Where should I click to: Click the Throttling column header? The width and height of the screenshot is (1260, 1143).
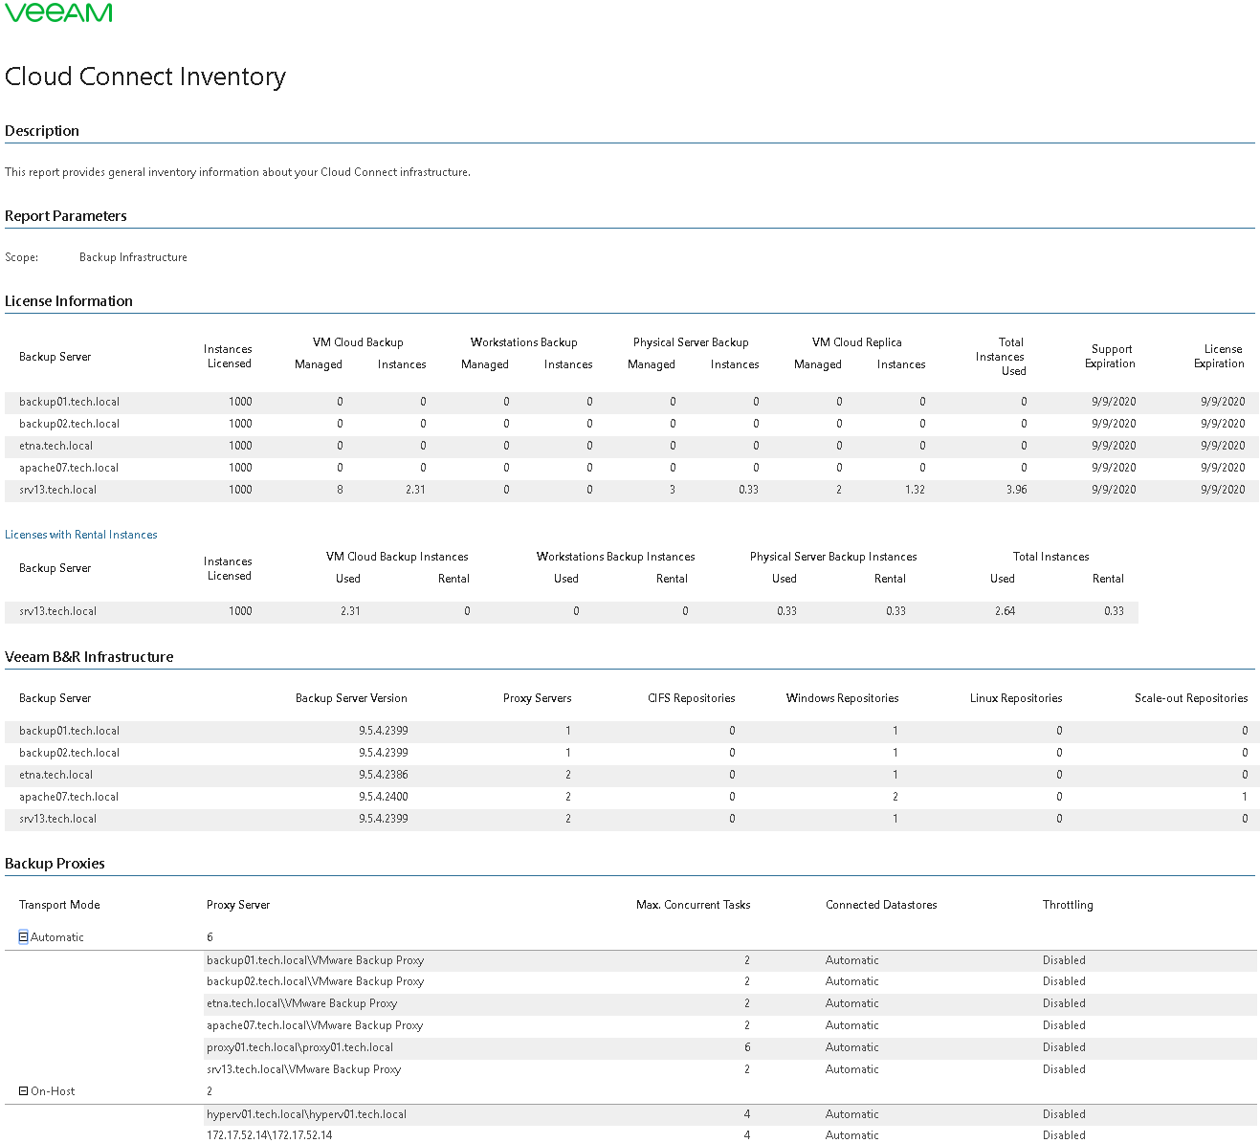click(x=1068, y=905)
